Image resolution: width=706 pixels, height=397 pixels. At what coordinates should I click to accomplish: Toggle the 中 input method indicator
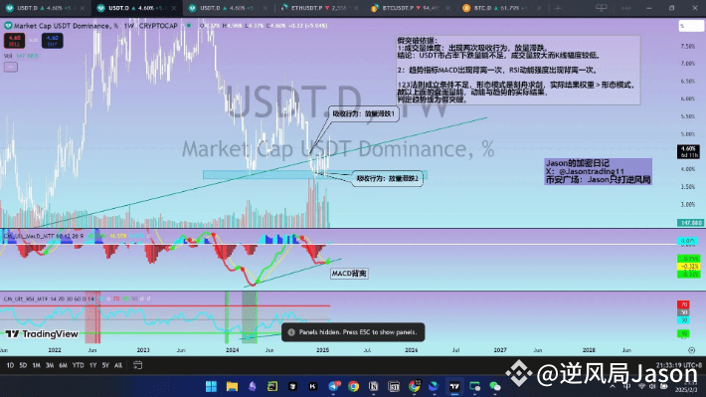[626, 387]
